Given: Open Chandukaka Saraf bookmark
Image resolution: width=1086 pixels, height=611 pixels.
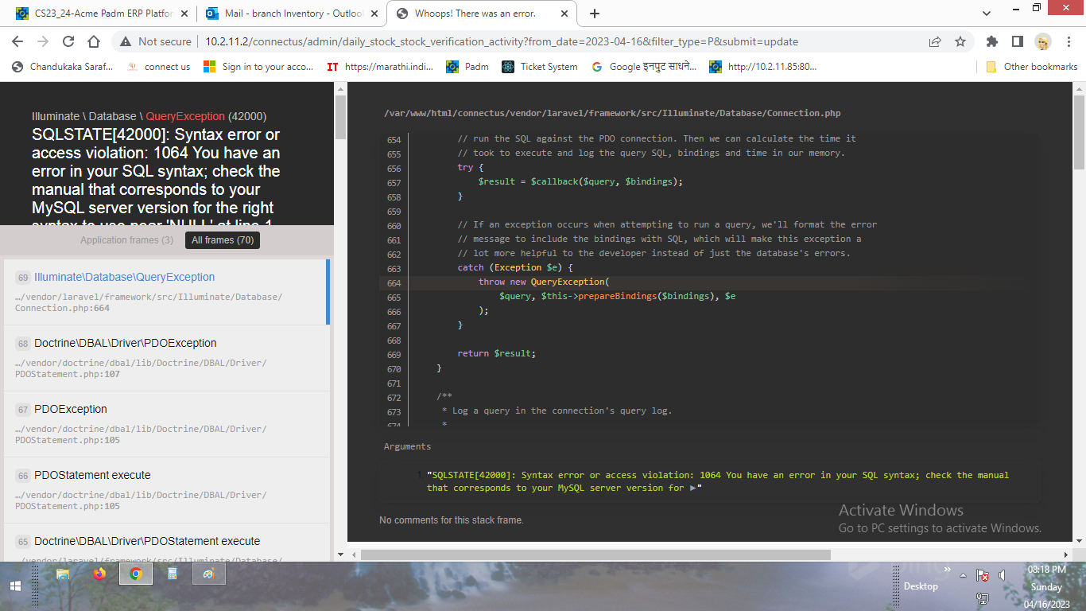Looking at the screenshot, I should 63,67.
